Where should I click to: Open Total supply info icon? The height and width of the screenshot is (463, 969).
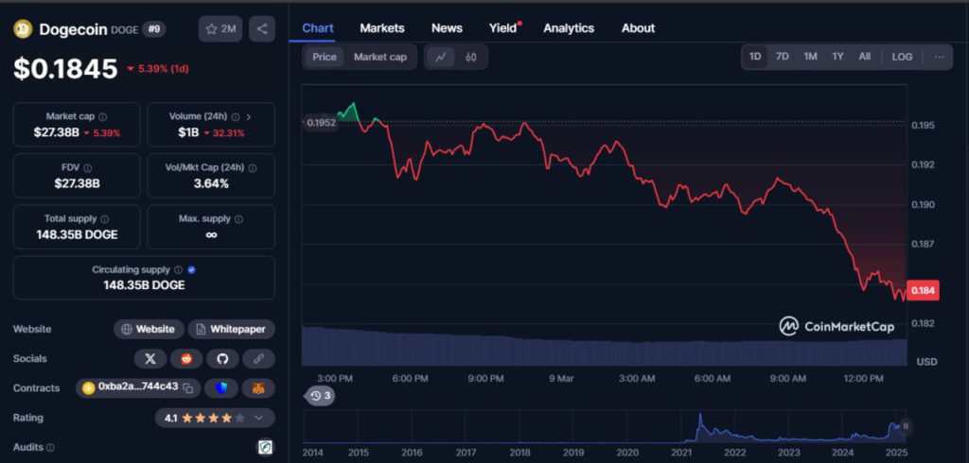coord(104,219)
